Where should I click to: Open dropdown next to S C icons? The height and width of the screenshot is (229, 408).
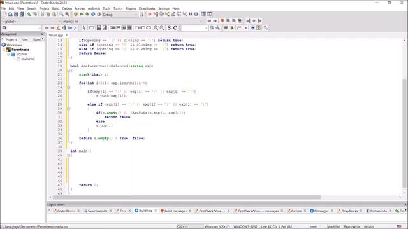207,28
